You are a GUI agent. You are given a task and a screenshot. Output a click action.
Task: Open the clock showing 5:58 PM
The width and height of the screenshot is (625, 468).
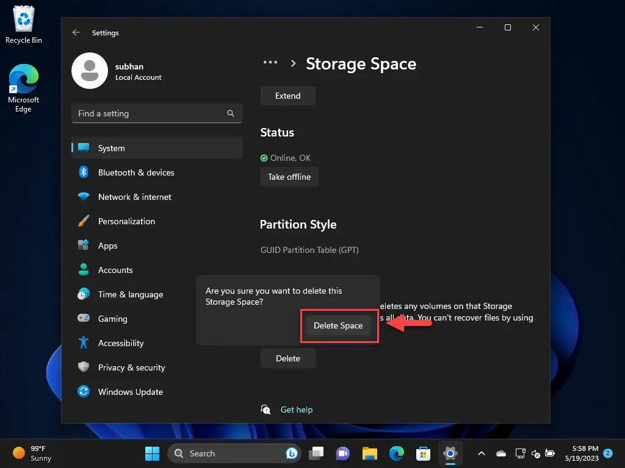tap(582, 453)
